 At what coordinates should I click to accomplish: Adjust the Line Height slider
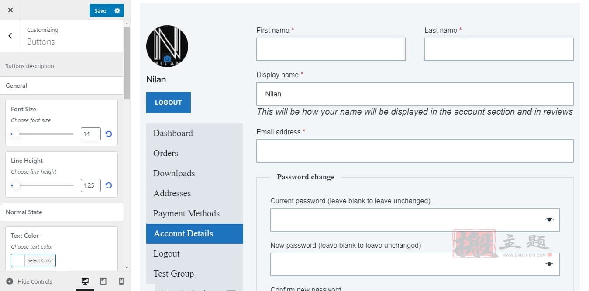click(x=42, y=185)
